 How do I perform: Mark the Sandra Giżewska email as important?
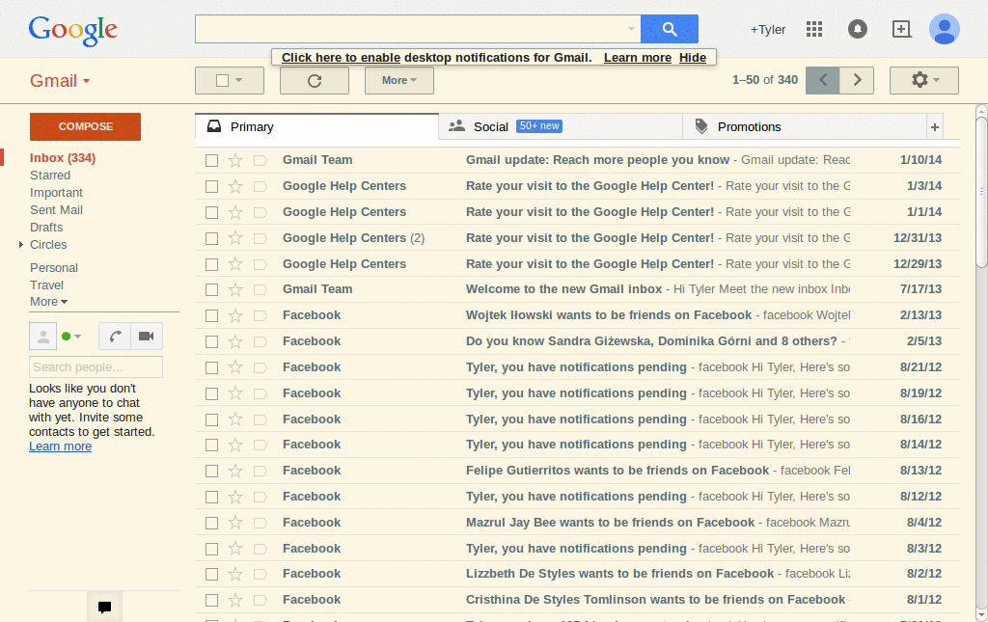pyautogui.click(x=260, y=341)
